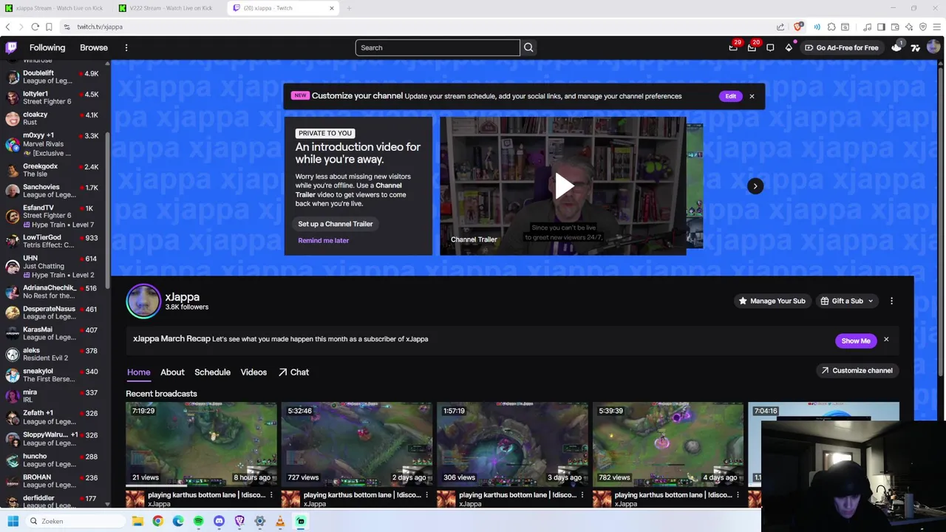Bookmark this page
The width and height of the screenshot is (946, 532).
click(x=49, y=27)
